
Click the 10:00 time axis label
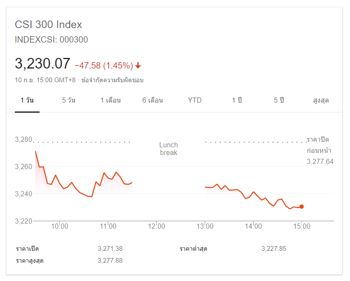(60, 227)
